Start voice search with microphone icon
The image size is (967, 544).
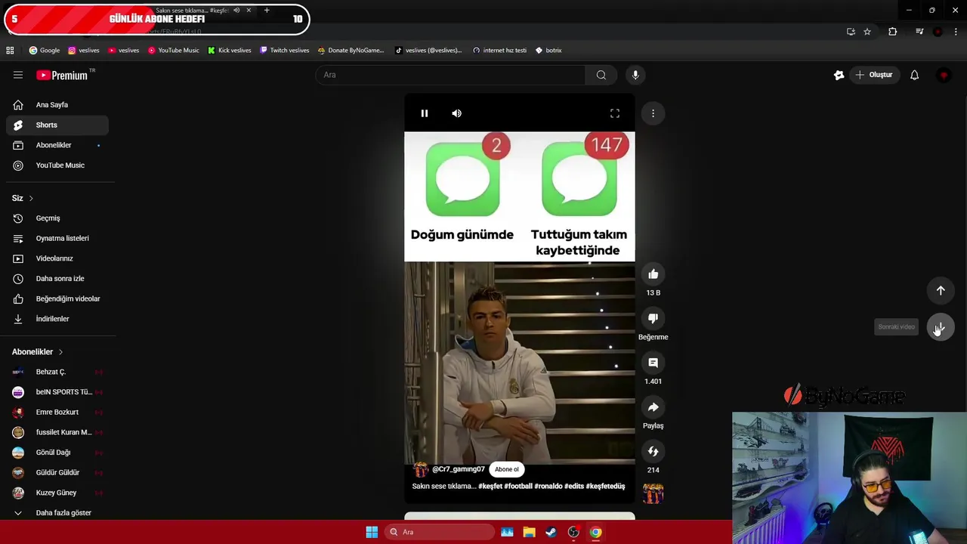point(635,75)
